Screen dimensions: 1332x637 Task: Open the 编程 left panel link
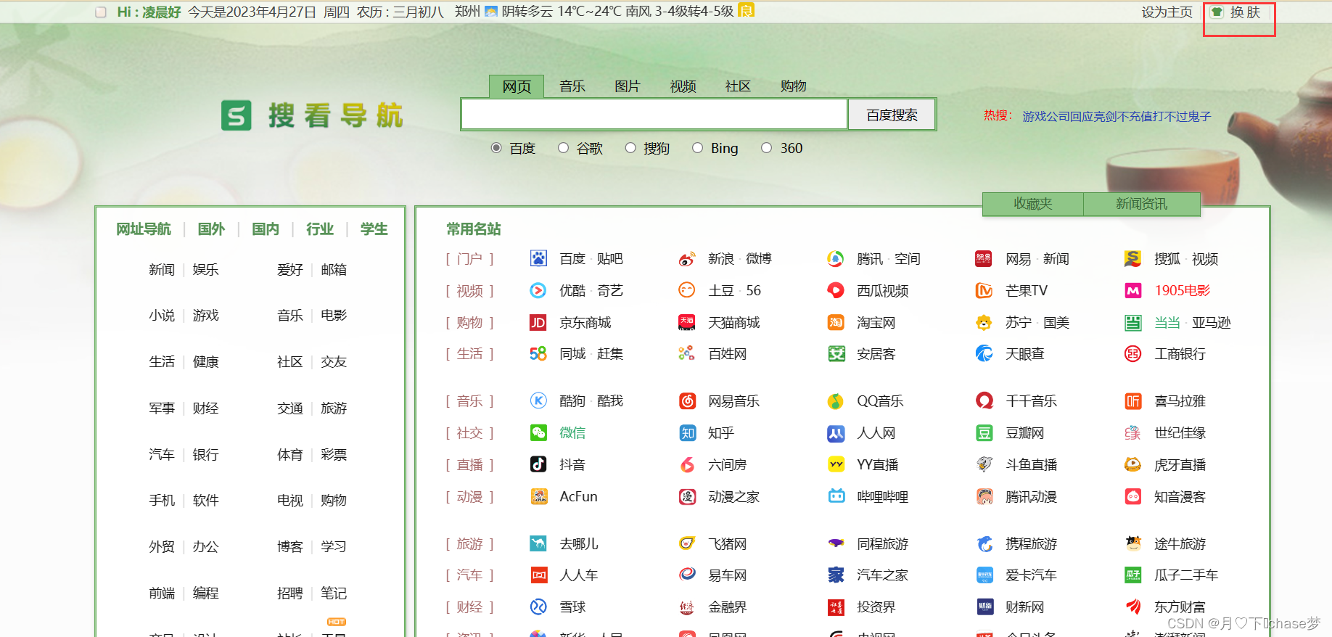tap(205, 593)
